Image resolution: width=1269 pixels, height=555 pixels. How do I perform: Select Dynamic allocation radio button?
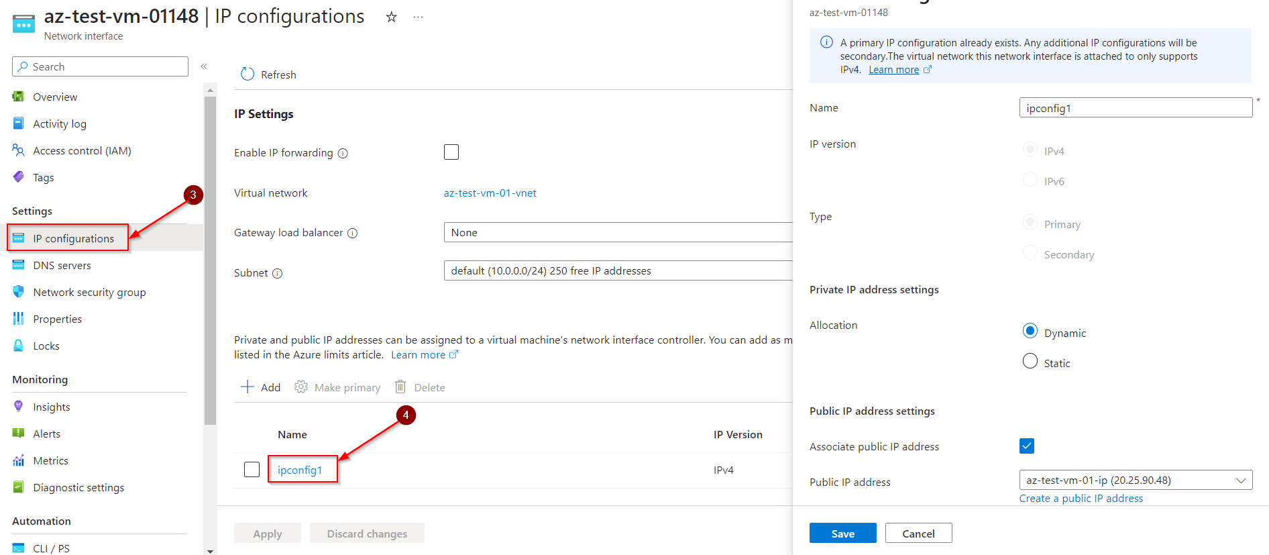(1030, 331)
